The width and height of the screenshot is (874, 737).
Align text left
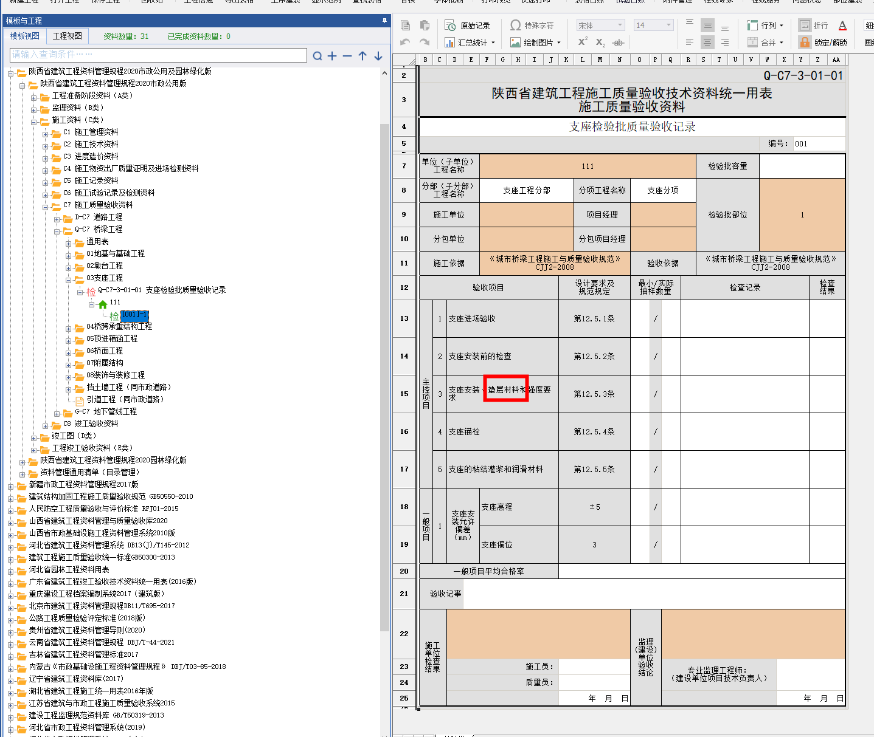689,42
